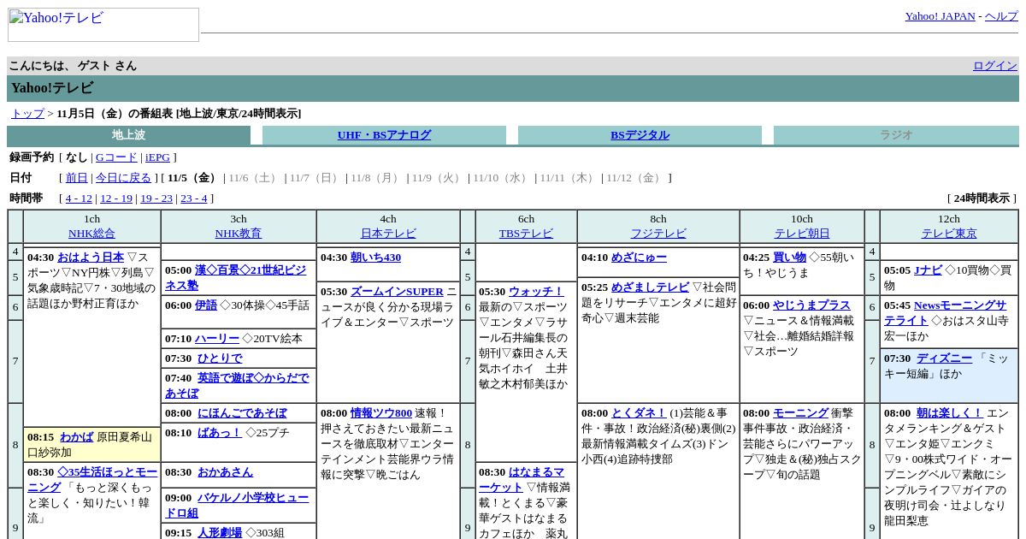
Task: Open the Gコード recording link
Action: [116, 157]
